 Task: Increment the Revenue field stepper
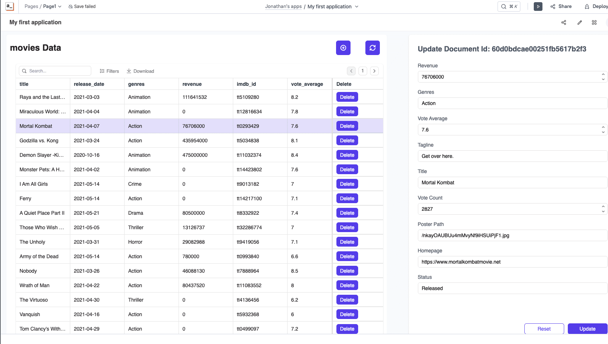click(603, 75)
